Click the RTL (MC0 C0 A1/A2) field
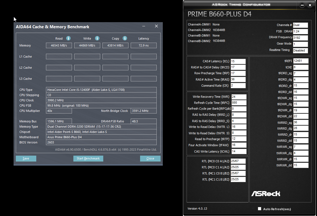The height and width of the screenshot is (216, 317). 238,161
